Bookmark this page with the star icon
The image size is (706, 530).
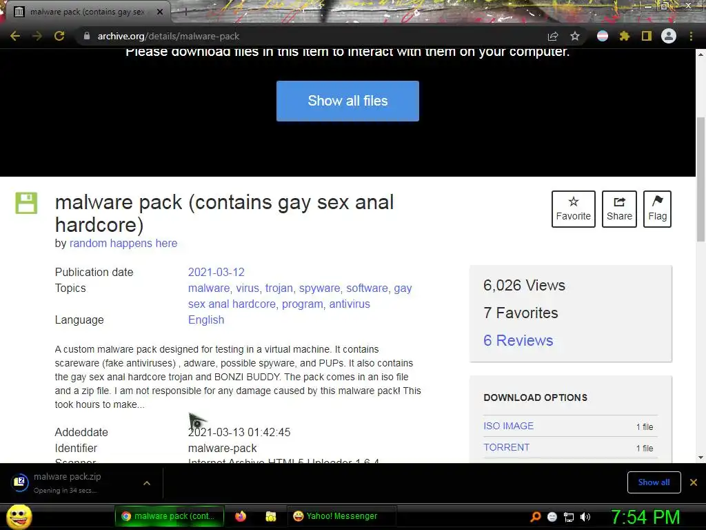pos(575,36)
